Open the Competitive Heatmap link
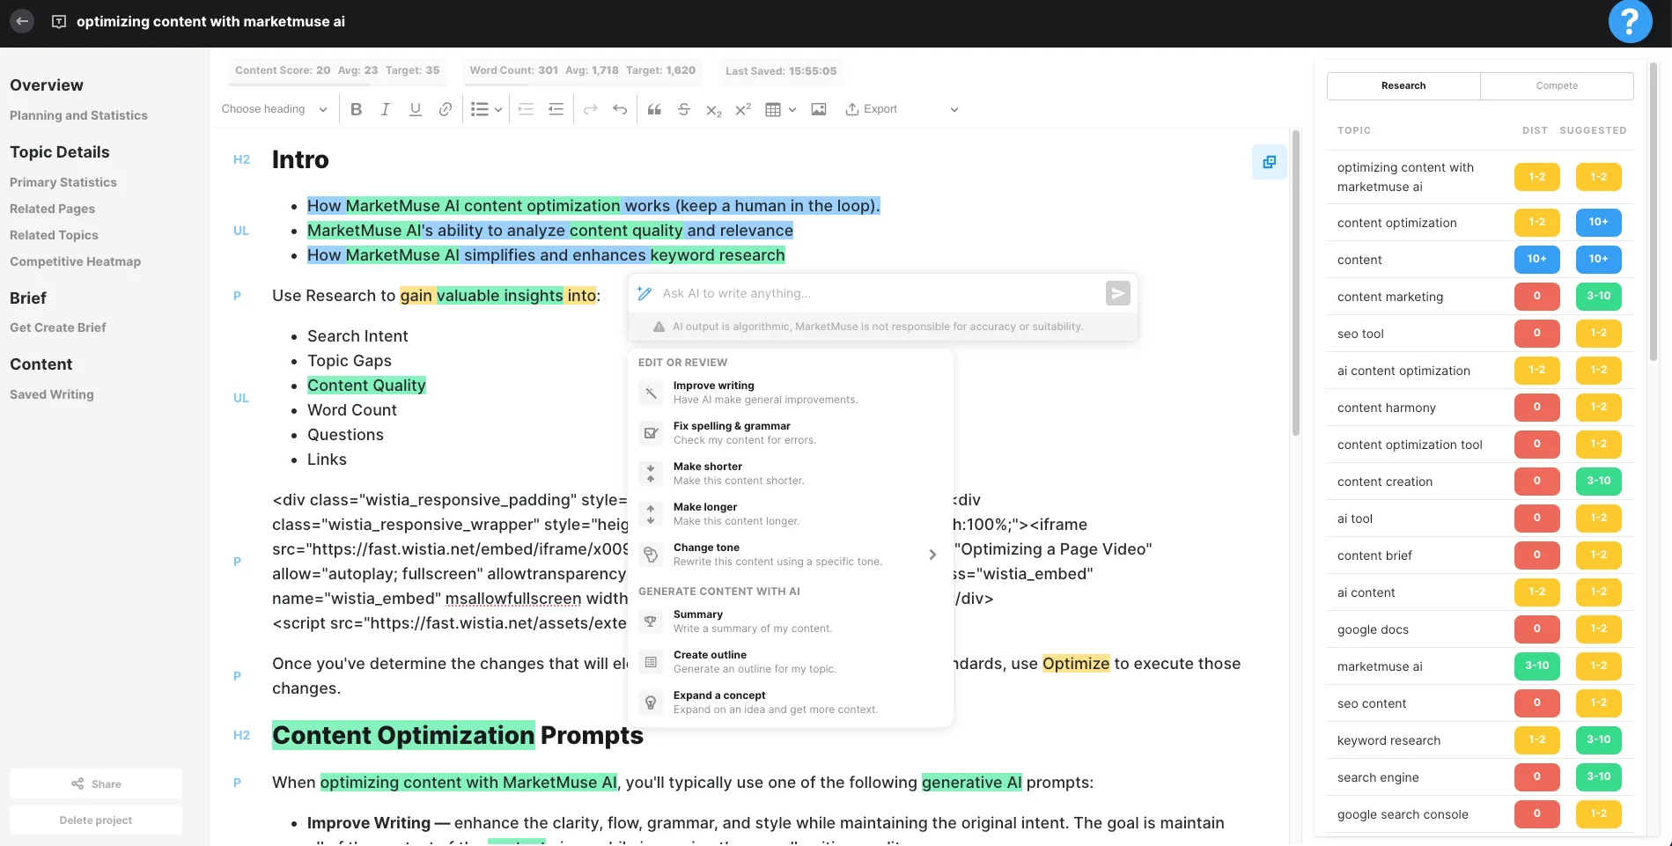This screenshot has height=846, width=1672. [x=75, y=261]
